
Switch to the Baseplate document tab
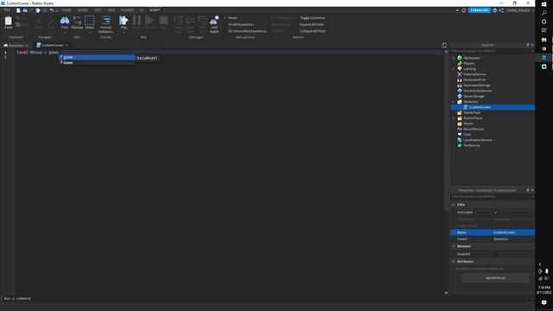pos(16,45)
